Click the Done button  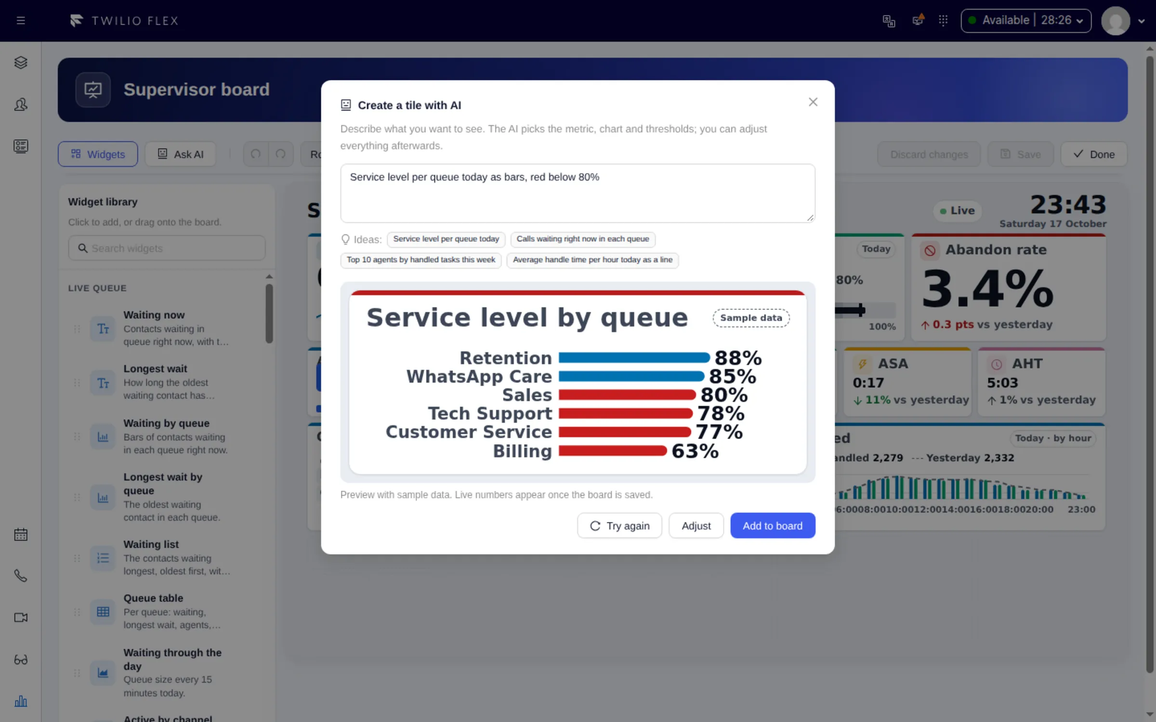(x=1094, y=154)
